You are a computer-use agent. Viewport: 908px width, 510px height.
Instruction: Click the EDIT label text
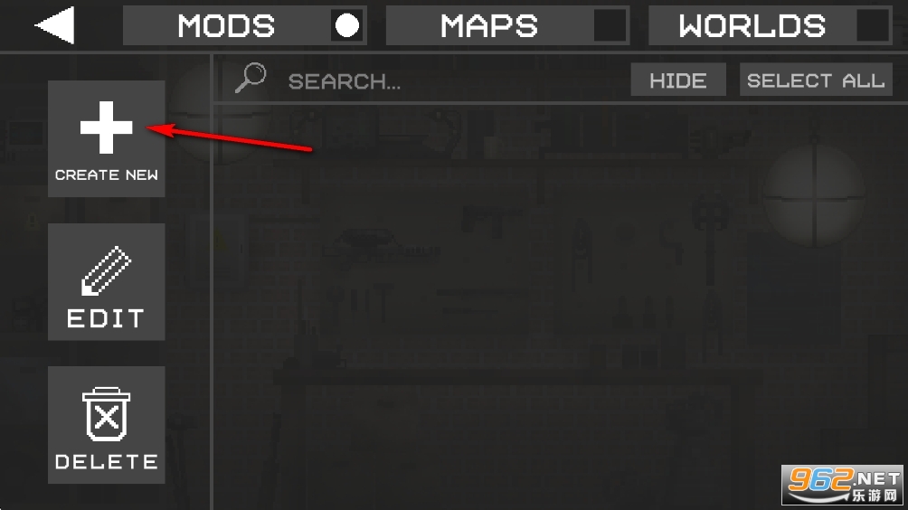click(x=106, y=318)
